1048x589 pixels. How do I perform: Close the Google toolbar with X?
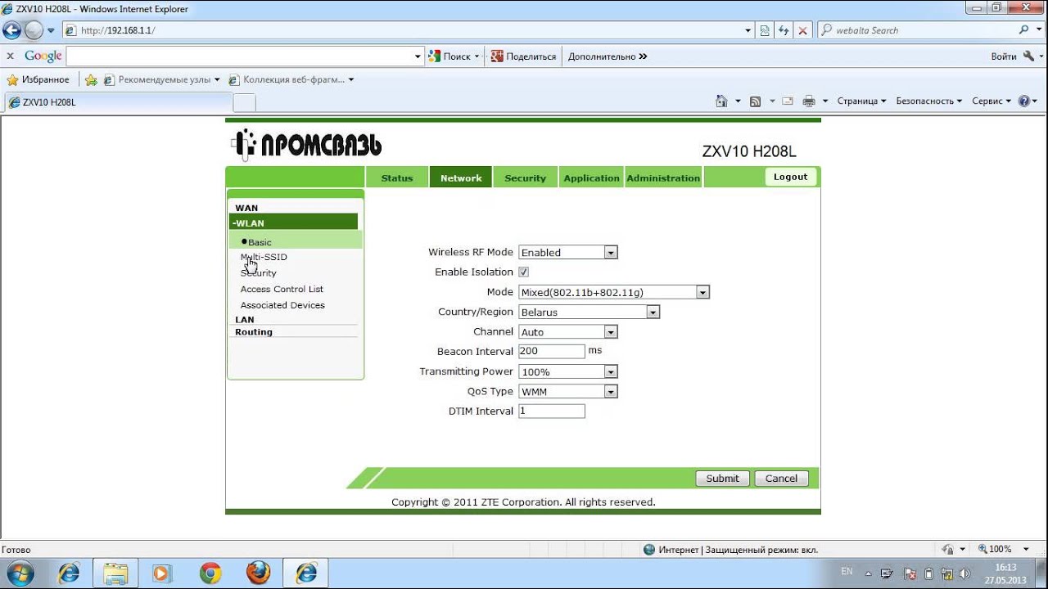[10, 56]
